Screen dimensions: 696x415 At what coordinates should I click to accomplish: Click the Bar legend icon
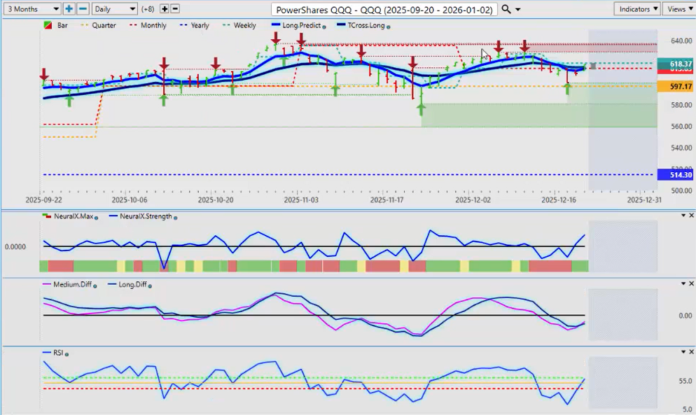[48, 26]
